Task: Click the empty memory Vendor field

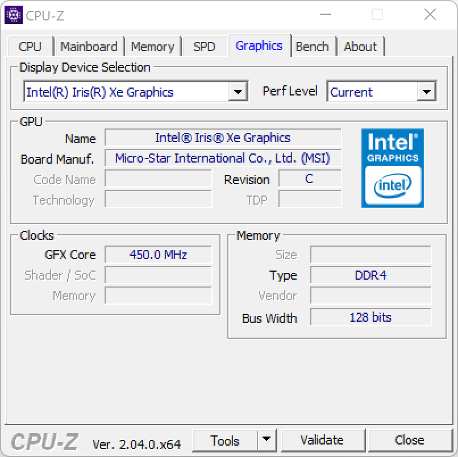Action: [370, 296]
